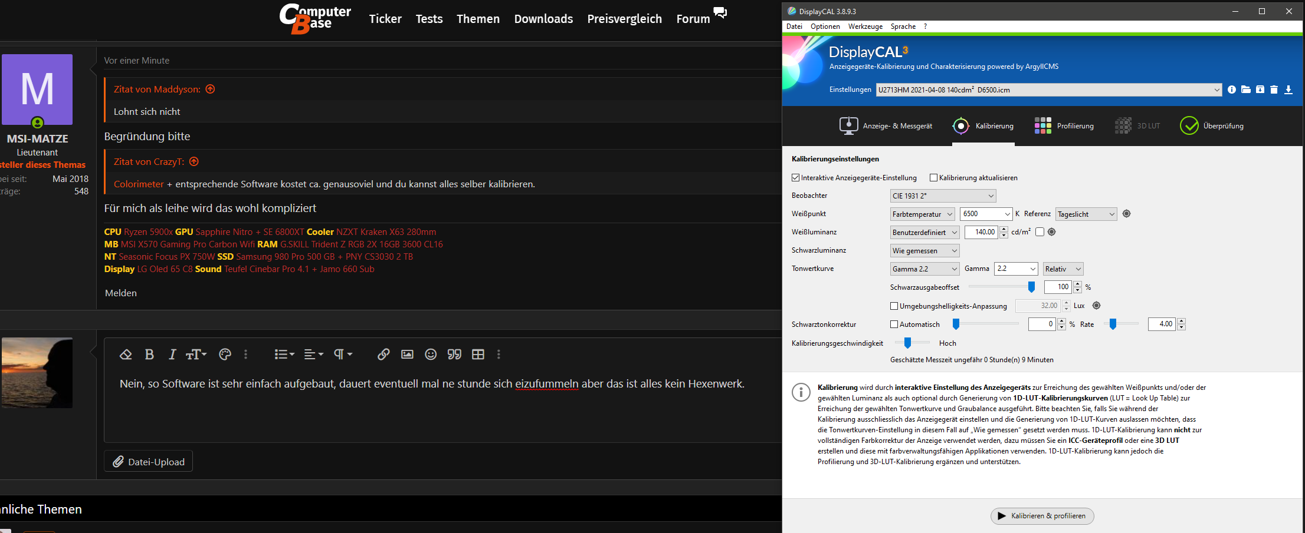Open the Beobachter CIE 1931 2° dropdown

[x=943, y=196]
